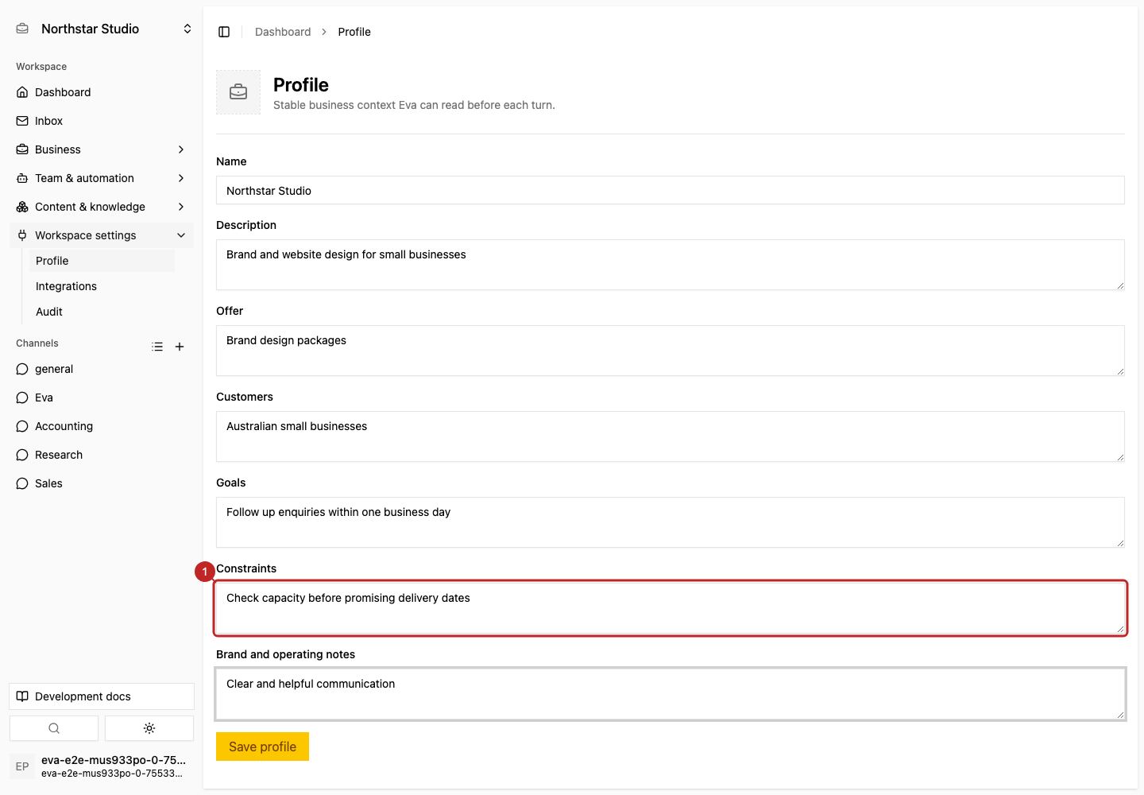
Task: Follow the Dashboard breadcrumb link
Action: point(283,32)
